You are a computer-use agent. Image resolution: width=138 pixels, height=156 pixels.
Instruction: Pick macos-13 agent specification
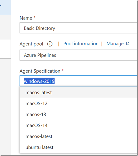(x=78, y=114)
